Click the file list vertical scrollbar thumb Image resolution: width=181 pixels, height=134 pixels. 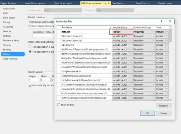(x=170, y=35)
